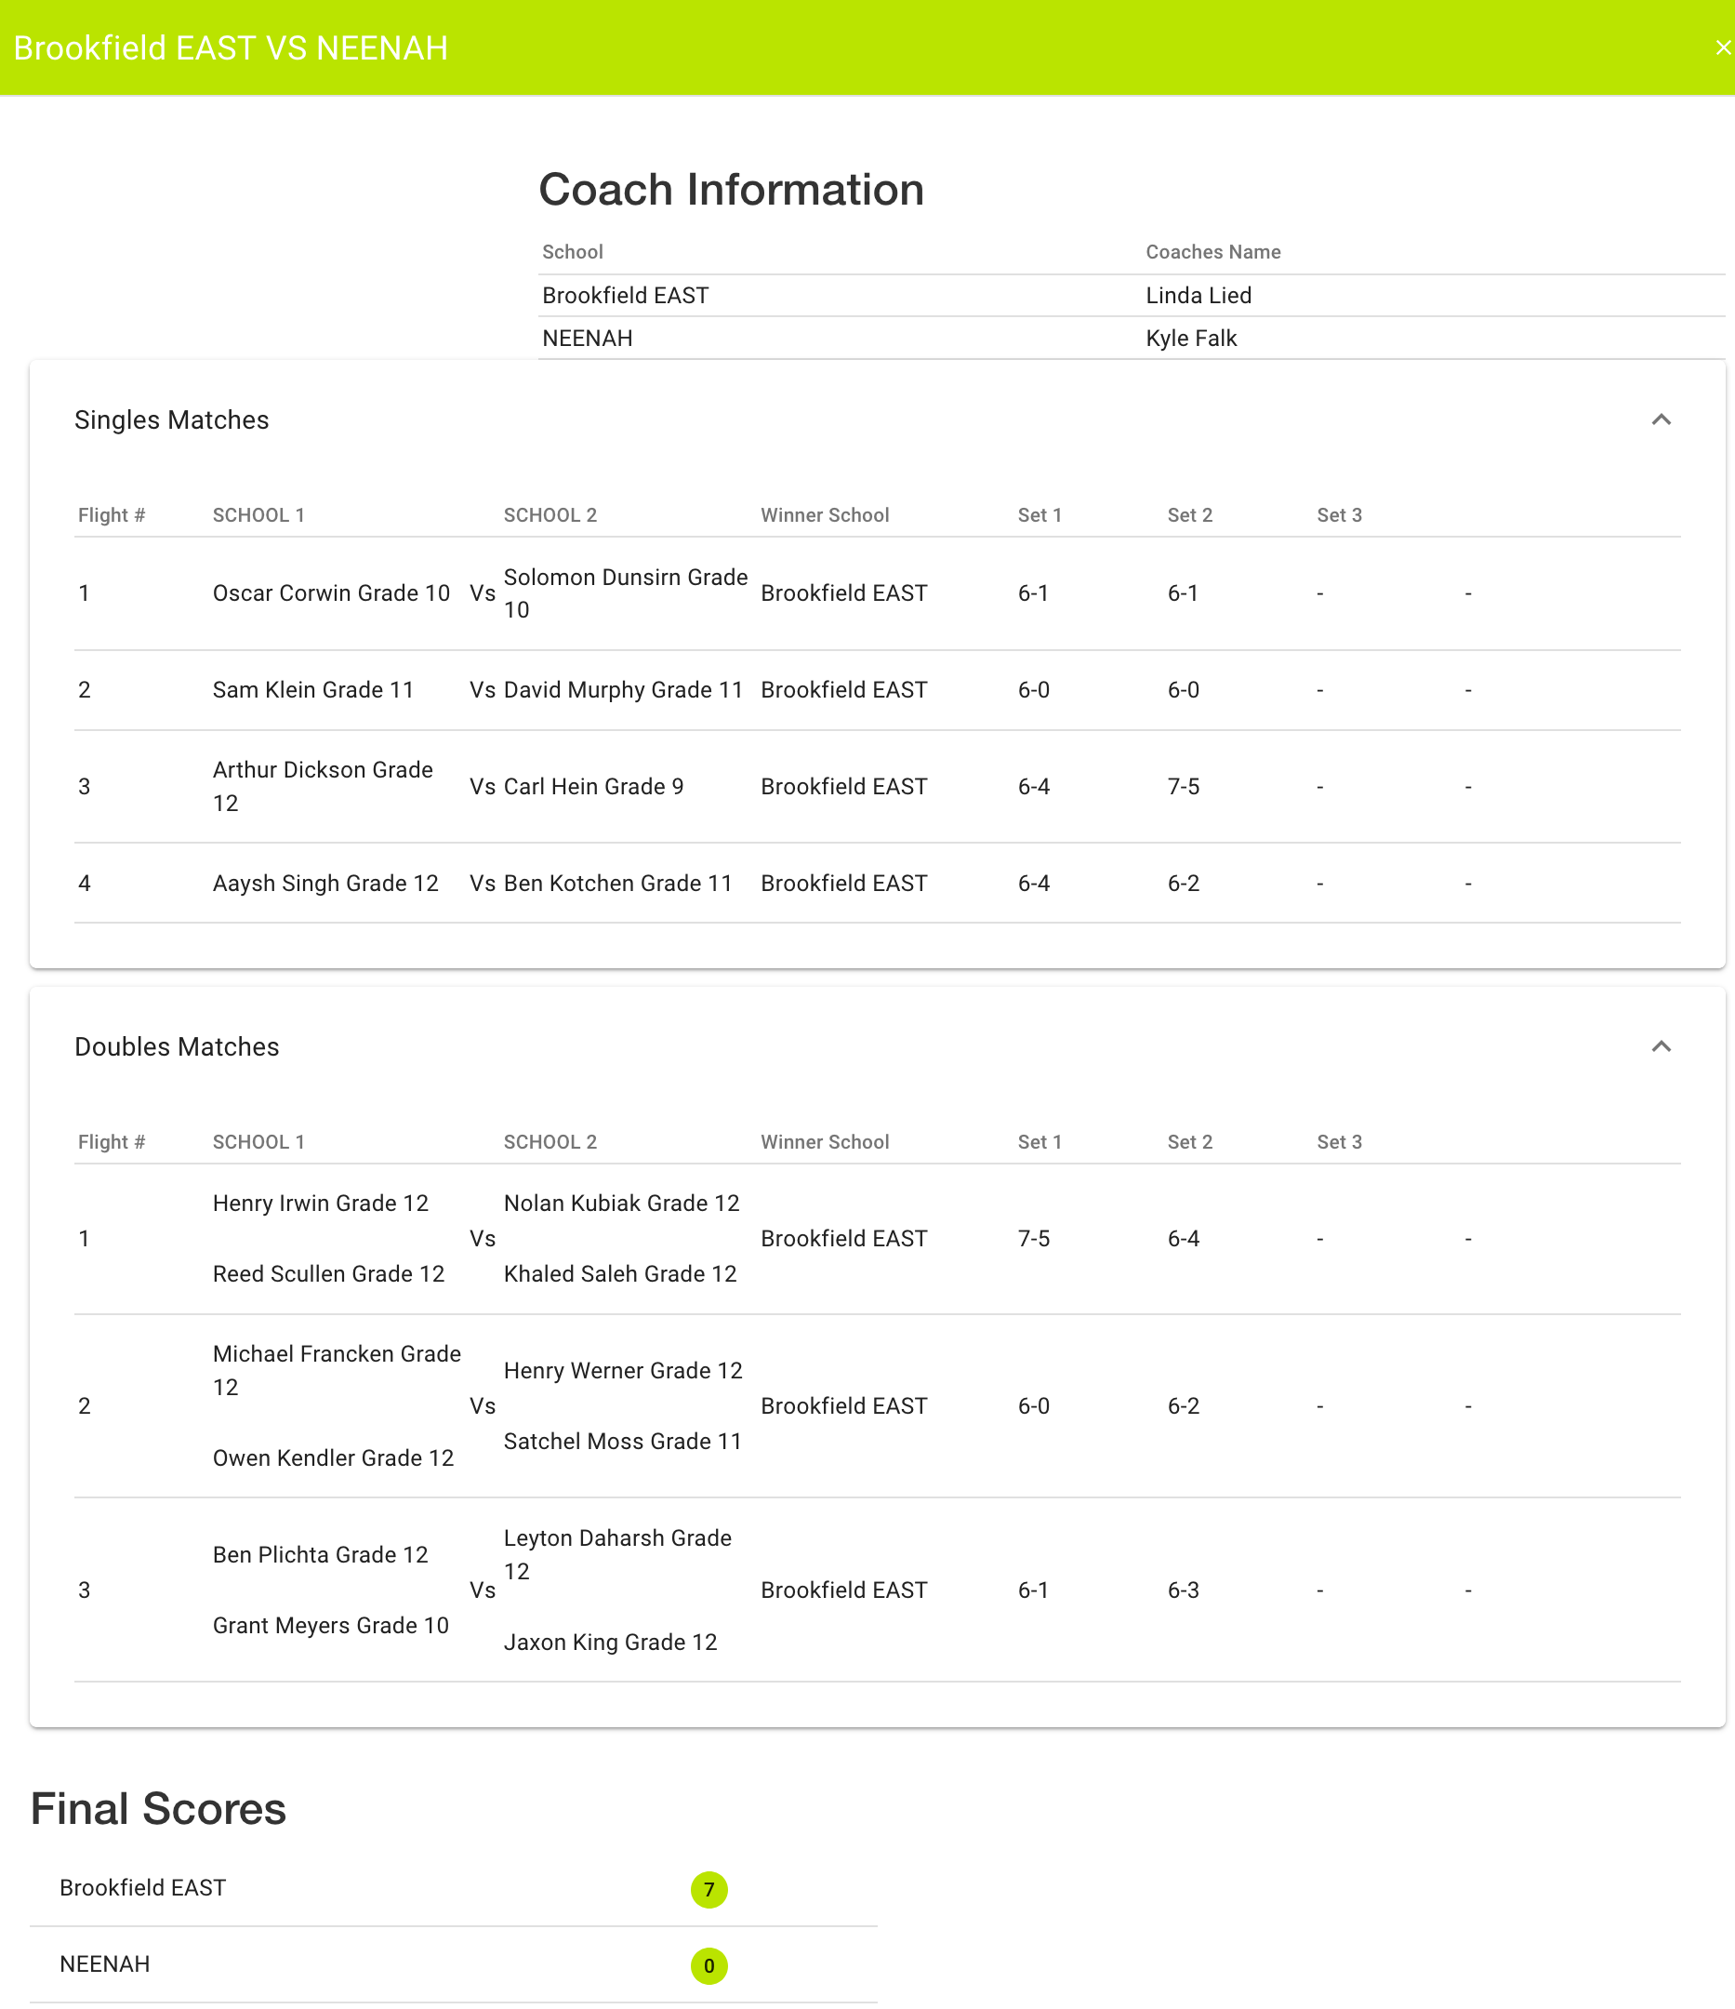Select Linda Lied coach name

(x=1198, y=296)
